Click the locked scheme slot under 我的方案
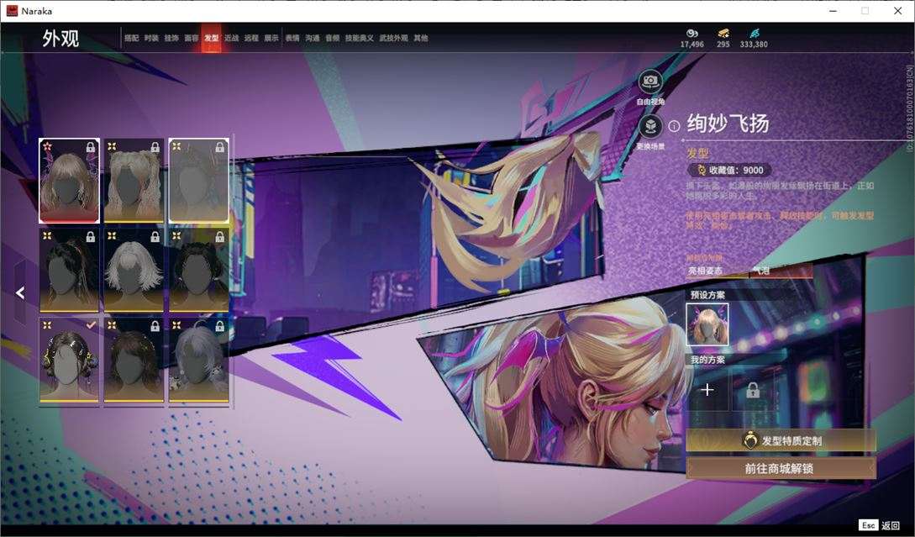 pos(753,389)
